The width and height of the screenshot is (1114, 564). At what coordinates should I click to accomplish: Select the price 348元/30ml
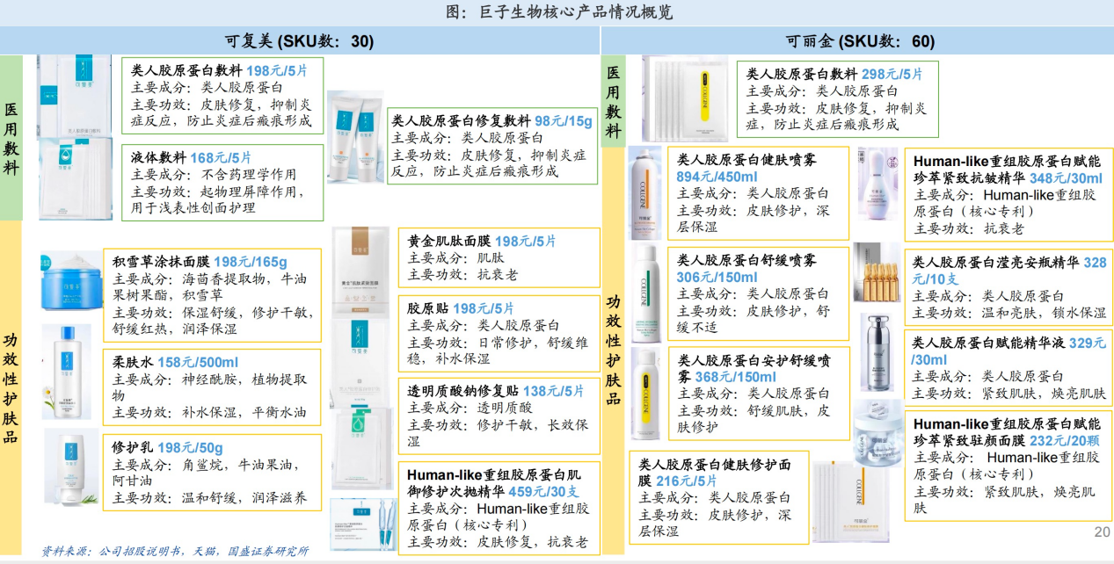pyautogui.click(x=1066, y=177)
